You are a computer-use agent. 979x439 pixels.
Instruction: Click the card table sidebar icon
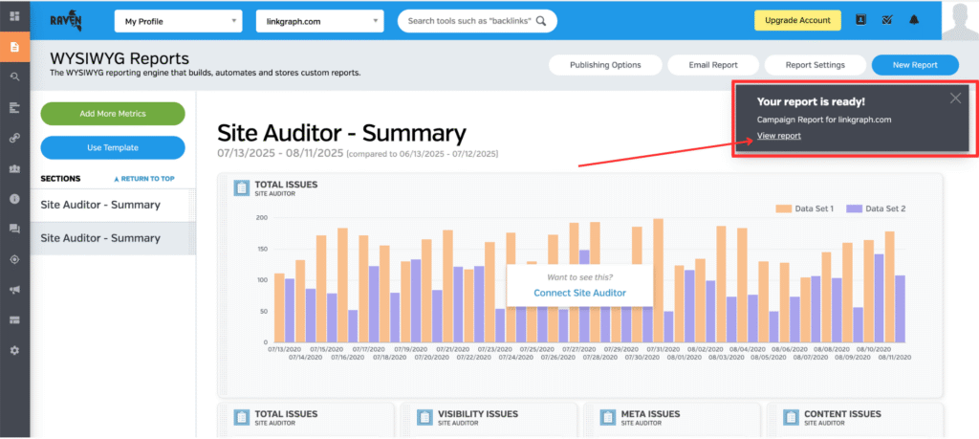click(x=14, y=319)
